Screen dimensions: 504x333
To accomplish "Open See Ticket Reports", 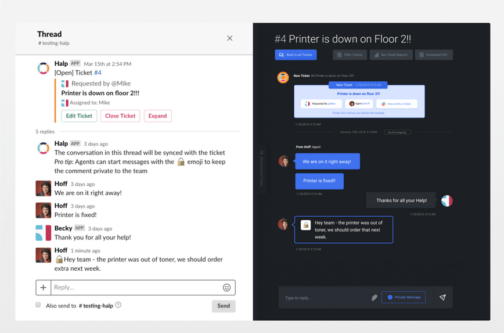I will click(x=391, y=55).
